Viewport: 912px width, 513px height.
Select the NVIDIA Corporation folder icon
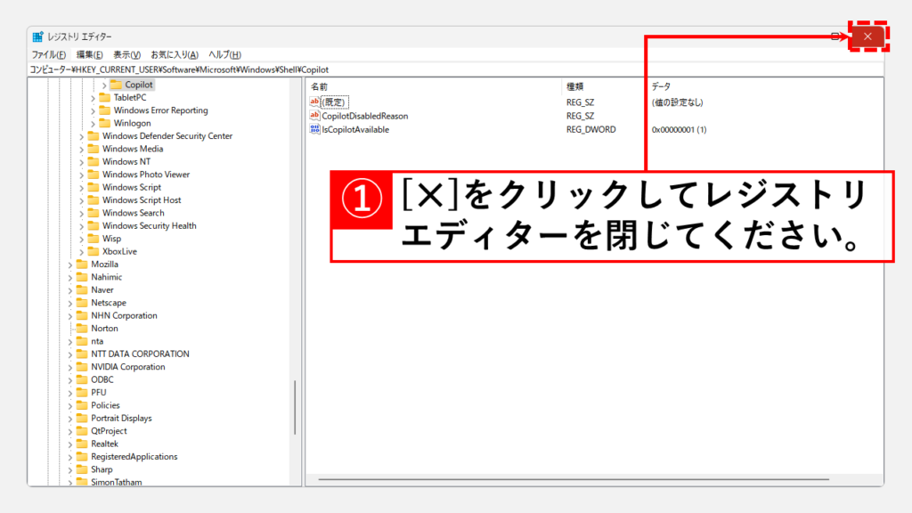tap(81, 367)
